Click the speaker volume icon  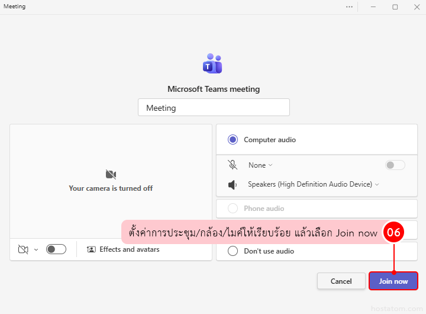(233, 185)
